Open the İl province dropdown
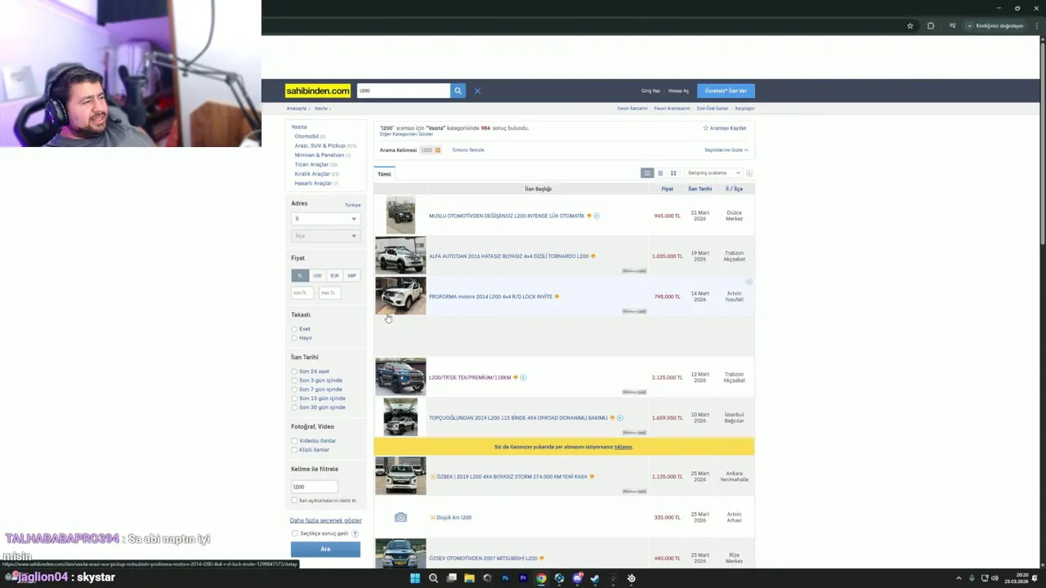 click(325, 219)
